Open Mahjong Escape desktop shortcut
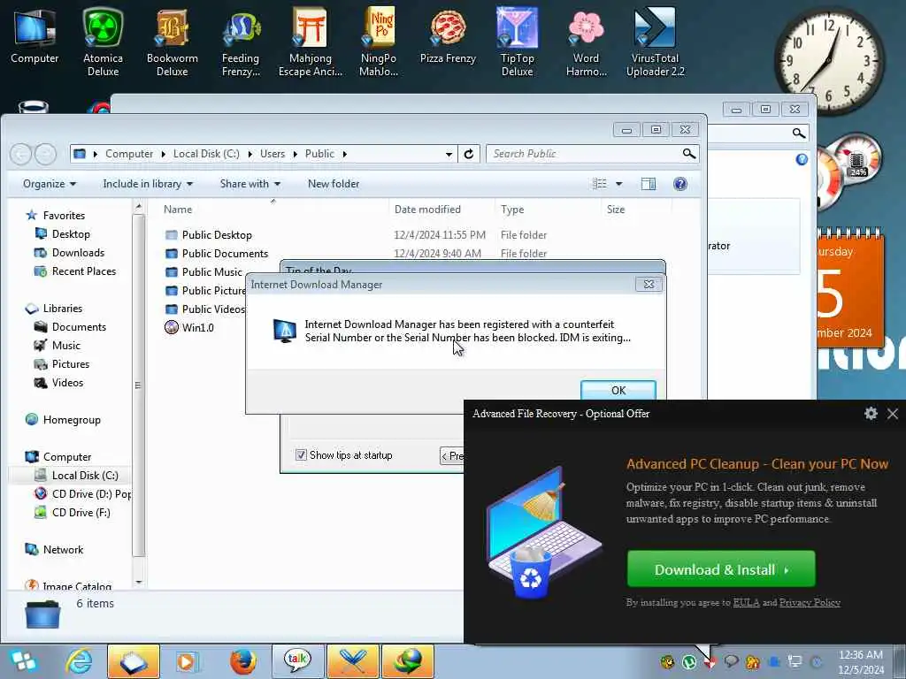The height and width of the screenshot is (679, 906). (311, 42)
